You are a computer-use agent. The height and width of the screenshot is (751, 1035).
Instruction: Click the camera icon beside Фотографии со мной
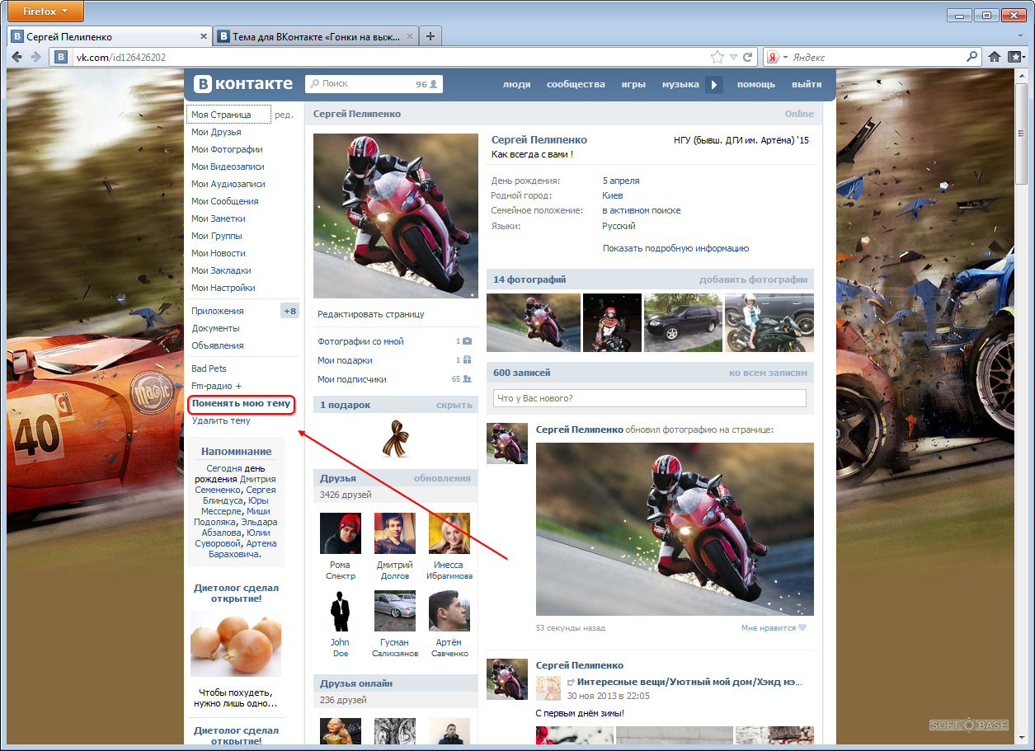467,341
